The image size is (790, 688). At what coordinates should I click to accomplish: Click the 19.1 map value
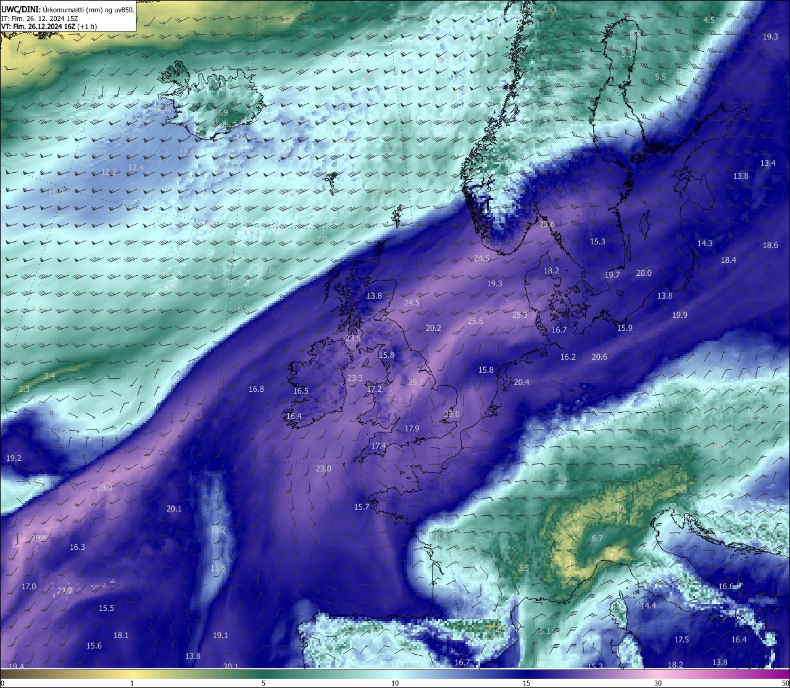[x=220, y=635]
